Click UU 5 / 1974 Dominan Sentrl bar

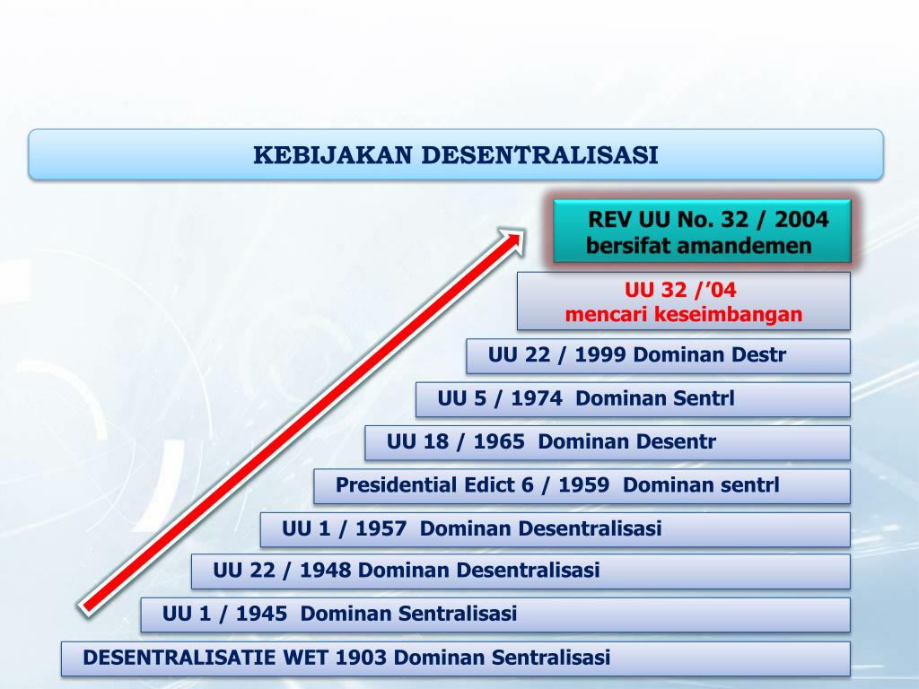(x=633, y=399)
